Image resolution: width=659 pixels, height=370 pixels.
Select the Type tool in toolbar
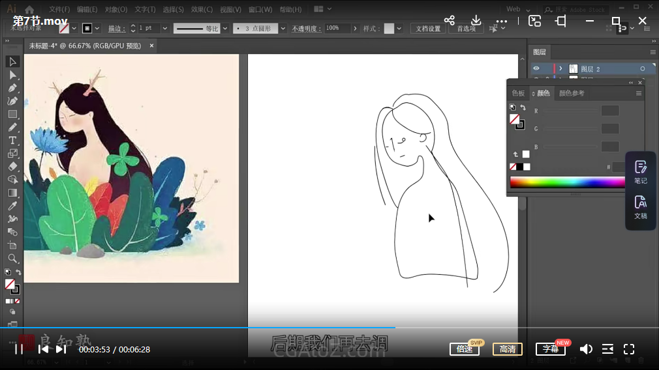click(12, 141)
